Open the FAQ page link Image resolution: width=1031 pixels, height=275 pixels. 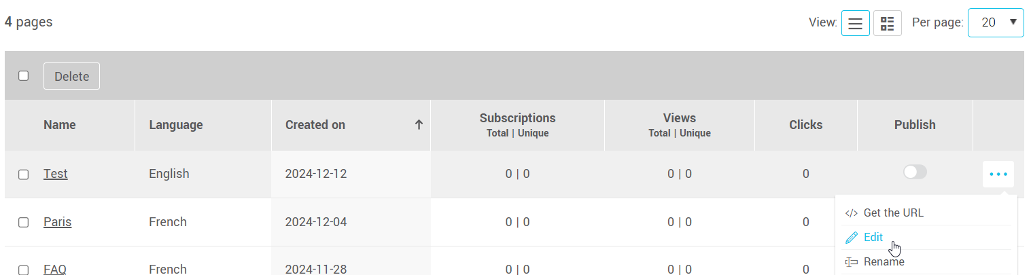55,269
